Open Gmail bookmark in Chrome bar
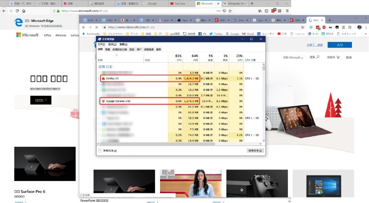This screenshot has width=369, height=203. [x=248, y=34]
